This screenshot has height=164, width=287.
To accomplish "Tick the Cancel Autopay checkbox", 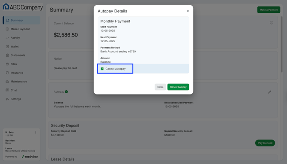I will tap(102, 69).
